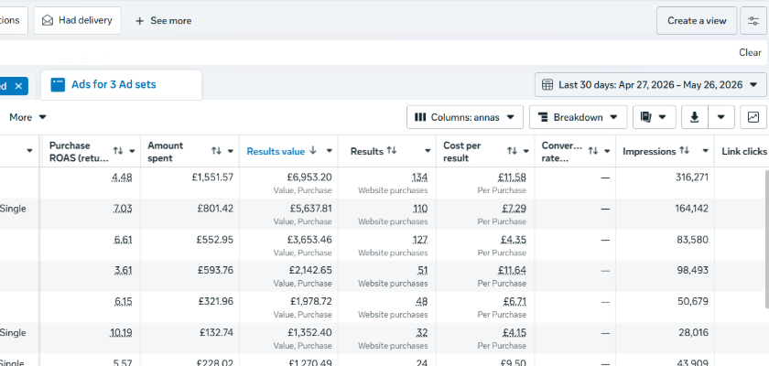Sort by Impressions arrows

[685, 151]
